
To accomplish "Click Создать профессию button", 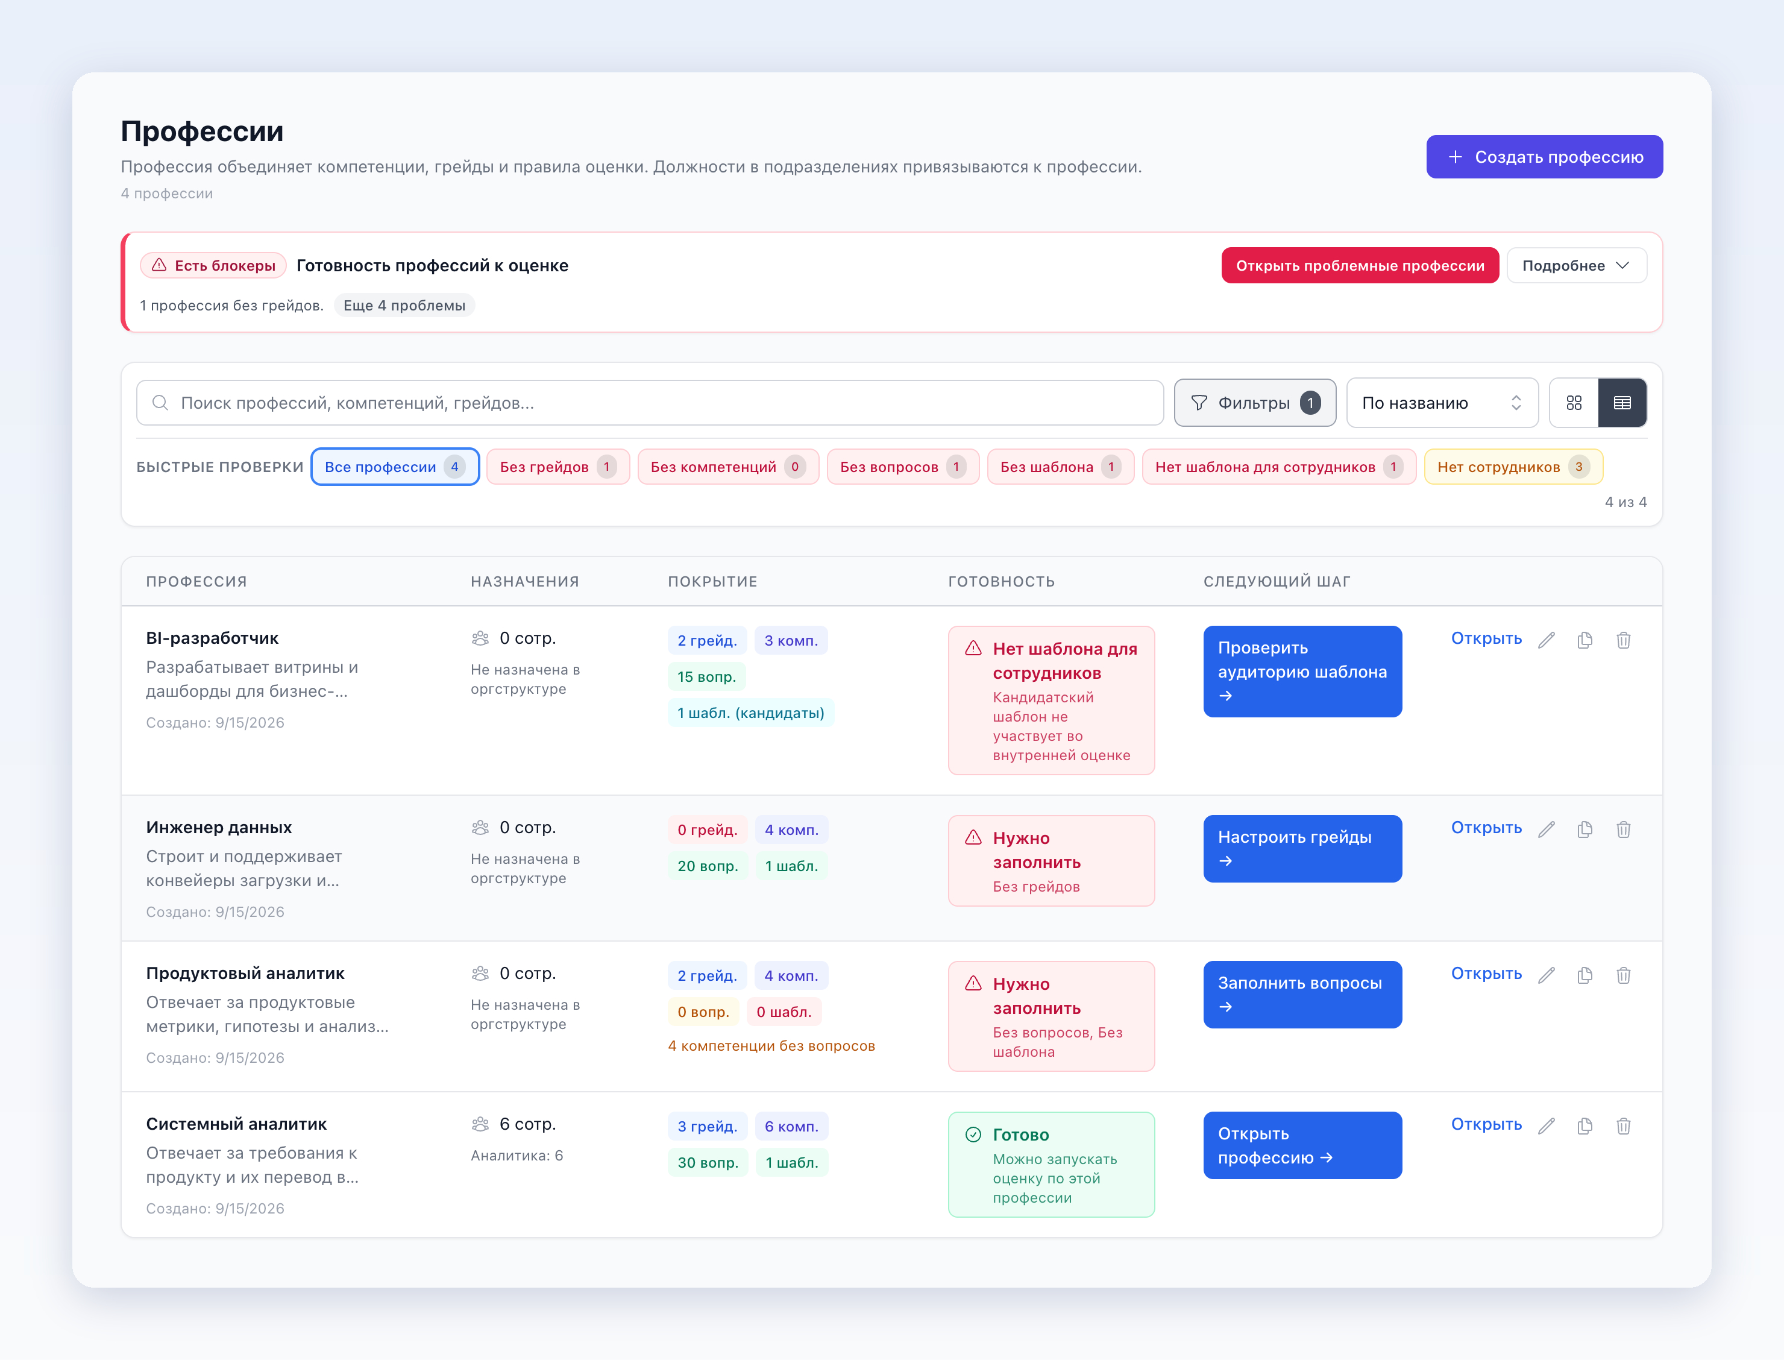I will coord(1544,156).
